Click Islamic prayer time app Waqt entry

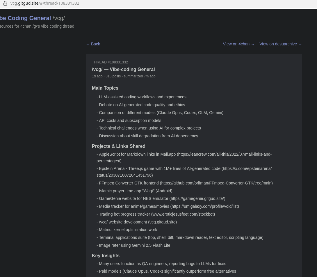coord(134,191)
